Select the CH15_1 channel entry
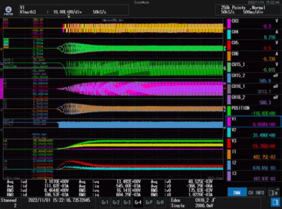Screen dimensions: 282x209 254,67
